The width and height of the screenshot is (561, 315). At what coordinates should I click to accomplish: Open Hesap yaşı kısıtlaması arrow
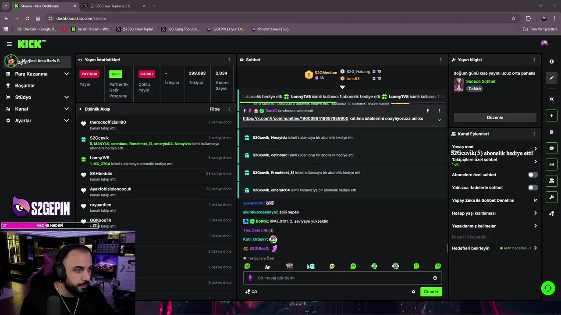536,213
